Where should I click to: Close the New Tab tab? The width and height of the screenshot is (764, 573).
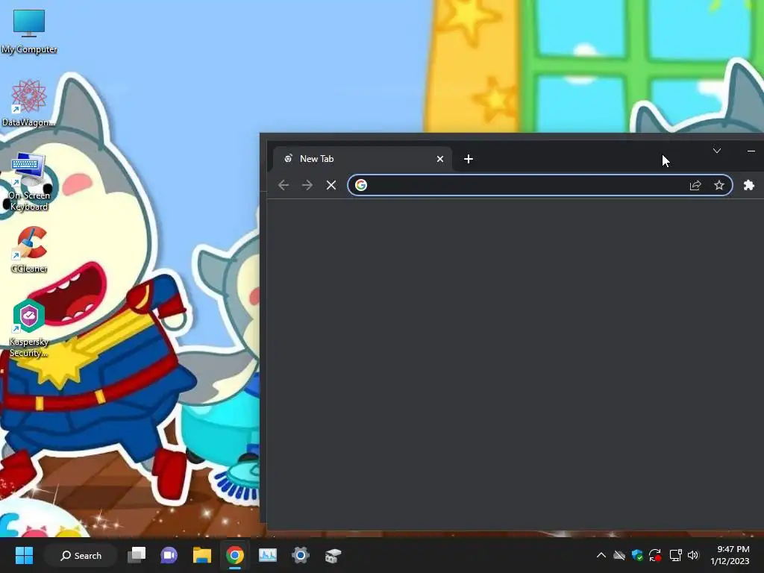pos(440,159)
